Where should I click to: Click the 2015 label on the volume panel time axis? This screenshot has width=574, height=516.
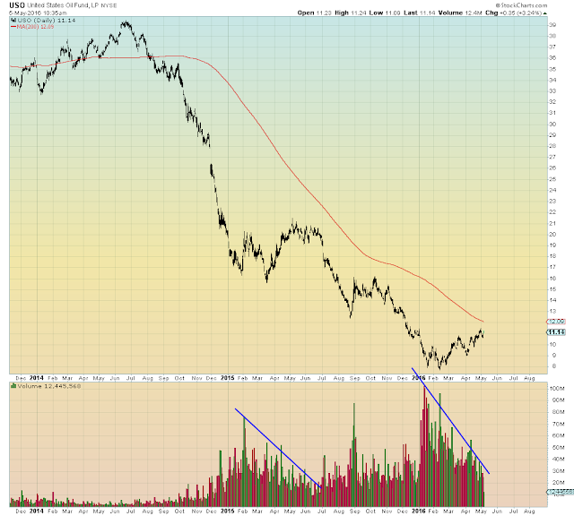(x=227, y=511)
